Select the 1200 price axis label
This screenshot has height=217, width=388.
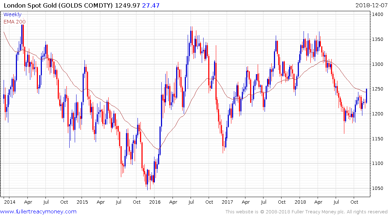coord(378,114)
